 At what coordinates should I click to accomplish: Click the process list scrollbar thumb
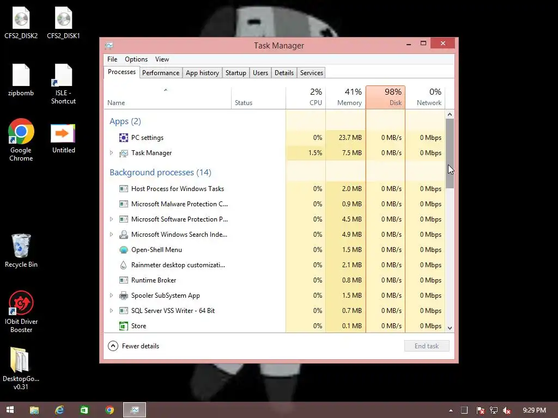(450, 153)
